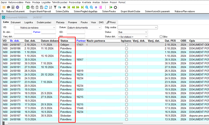Click the funnel filter icon
The image size is (209, 125).
coord(55,7)
